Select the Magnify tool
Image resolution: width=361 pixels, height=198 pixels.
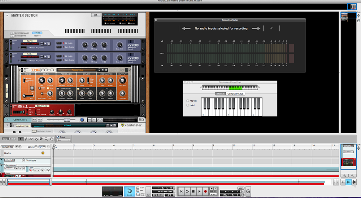click(x=46, y=139)
